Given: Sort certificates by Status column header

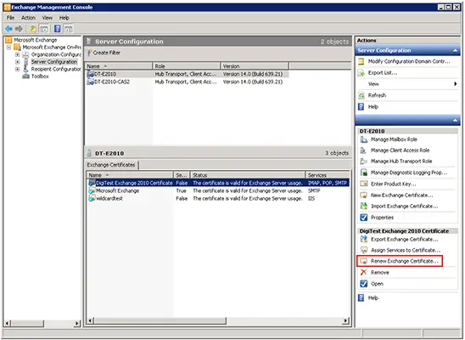Looking at the screenshot, I should click(x=248, y=175).
